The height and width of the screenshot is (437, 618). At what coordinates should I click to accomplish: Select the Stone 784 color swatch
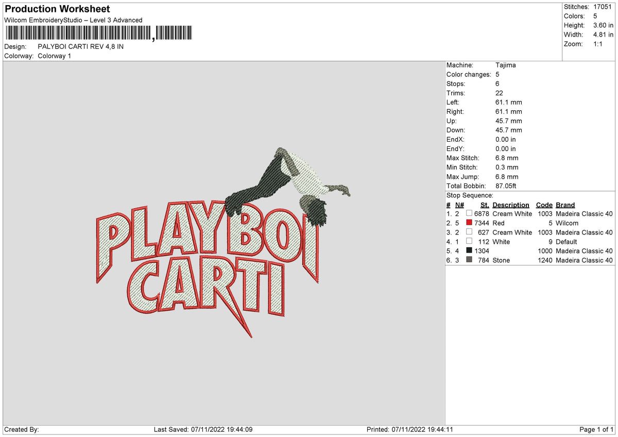(x=469, y=260)
